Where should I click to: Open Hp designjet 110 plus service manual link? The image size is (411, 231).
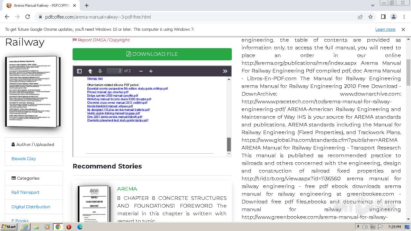(x=118, y=110)
